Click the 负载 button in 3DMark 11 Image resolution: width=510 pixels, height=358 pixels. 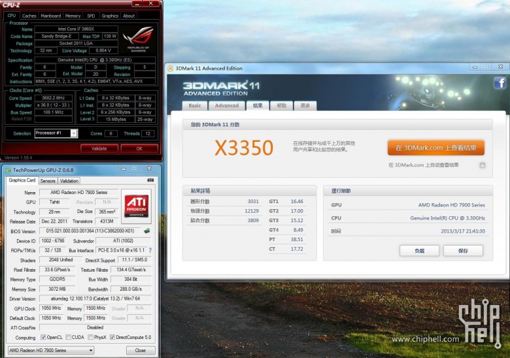(419, 250)
